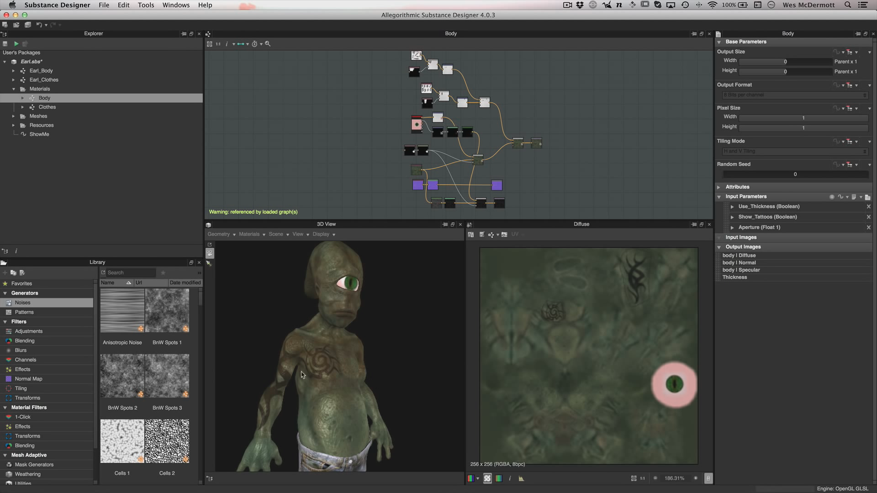Click the magnifier search icon in graph toolbar

(268, 44)
